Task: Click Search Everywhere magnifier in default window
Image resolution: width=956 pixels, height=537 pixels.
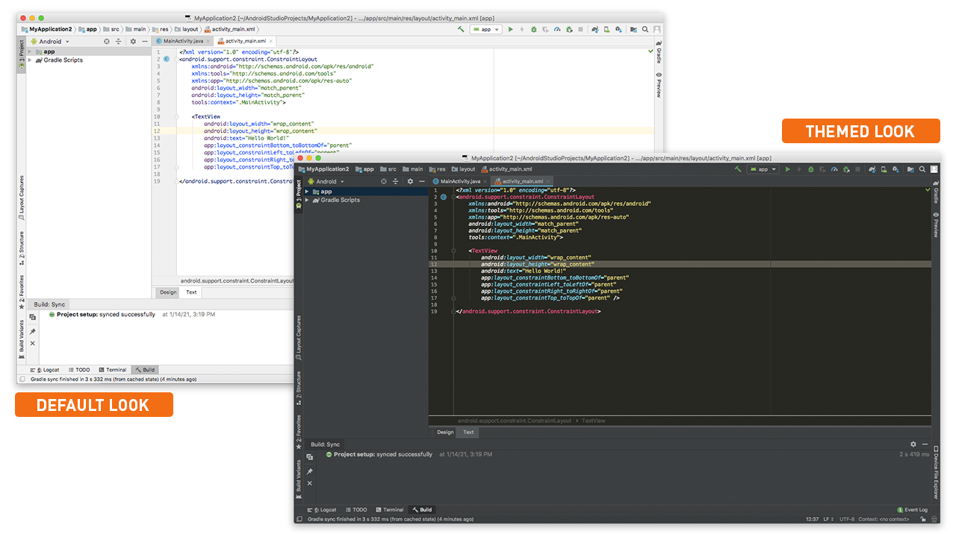Action: pyautogui.click(x=645, y=29)
